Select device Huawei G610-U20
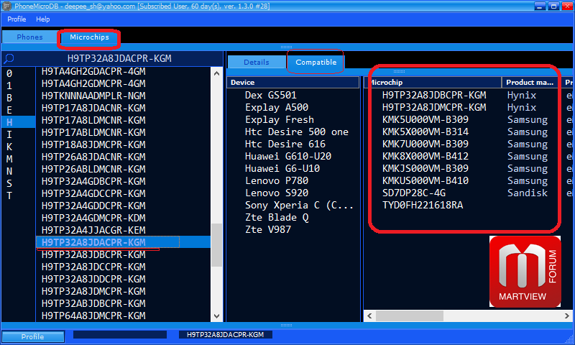 (x=288, y=156)
